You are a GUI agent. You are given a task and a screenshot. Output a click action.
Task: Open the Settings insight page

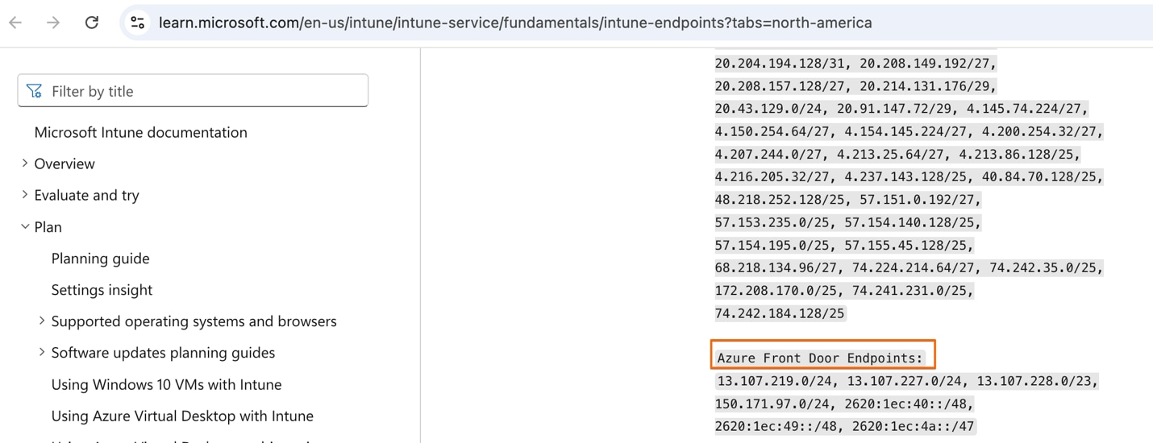pyautogui.click(x=102, y=290)
